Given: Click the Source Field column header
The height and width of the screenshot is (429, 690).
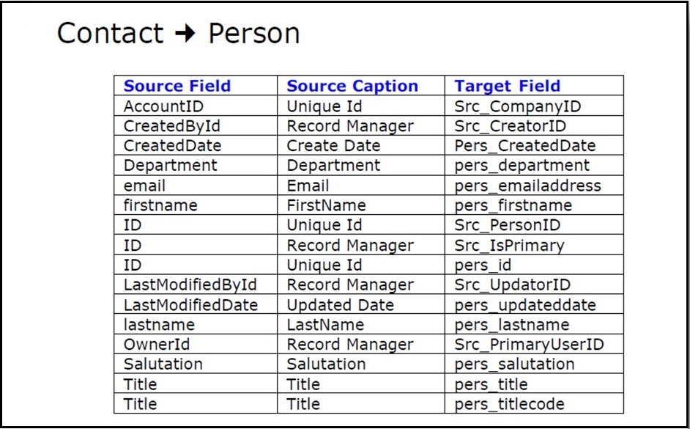Looking at the screenshot, I should [196, 86].
